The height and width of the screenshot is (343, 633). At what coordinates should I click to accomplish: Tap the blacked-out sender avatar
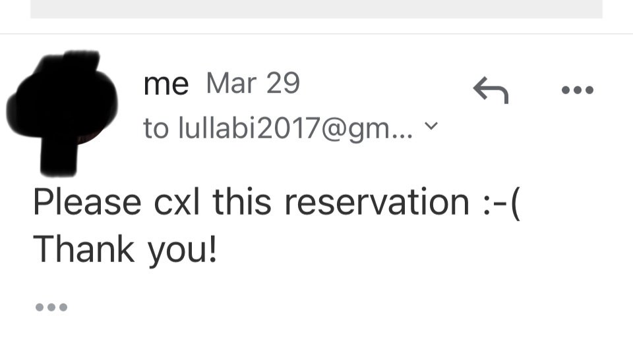click(63, 109)
